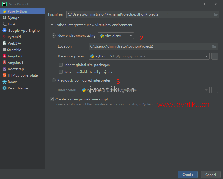Image resolution: width=223 pixels, height=179 pixels.
Task: Click the Angular CLI label
Action: (x=17, y=56)
